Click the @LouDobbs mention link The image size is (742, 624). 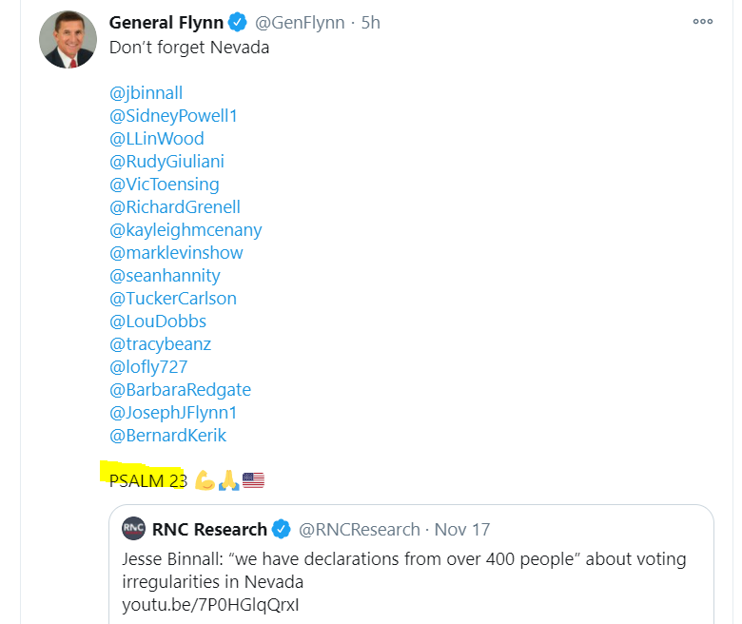click(158, 322)
